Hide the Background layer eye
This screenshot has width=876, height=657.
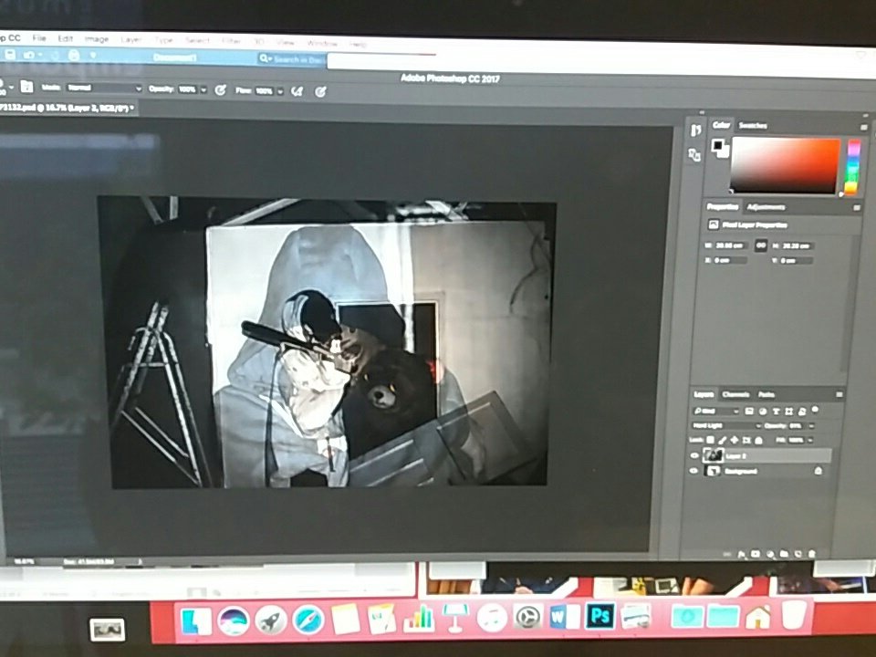click(x=694, y=471)
